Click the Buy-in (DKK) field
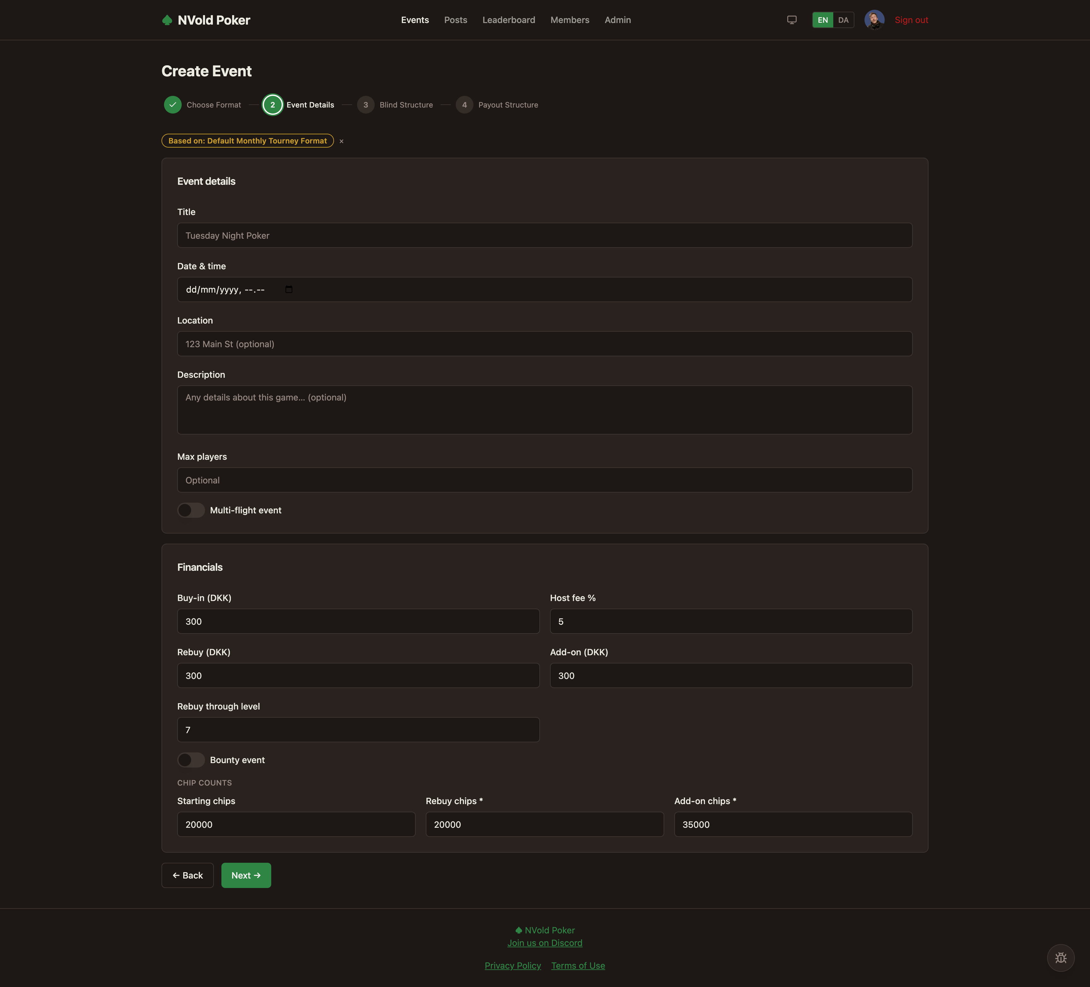Image resolution: width=1090 pixels, height=987 pixels. 359,621
